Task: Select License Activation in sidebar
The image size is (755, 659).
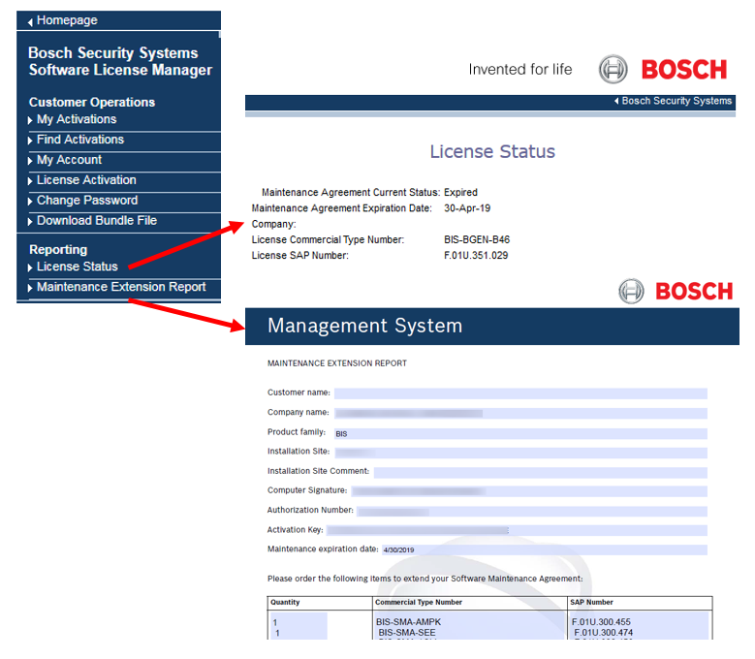Action: click(x=86, y=180)
